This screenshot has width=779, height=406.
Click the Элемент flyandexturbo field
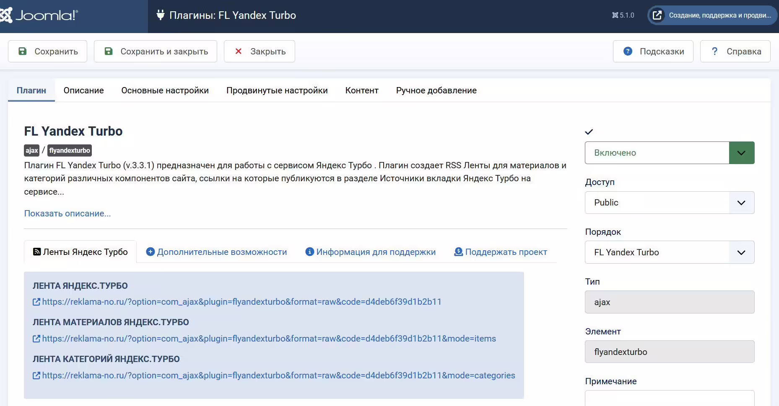(670, 352)
